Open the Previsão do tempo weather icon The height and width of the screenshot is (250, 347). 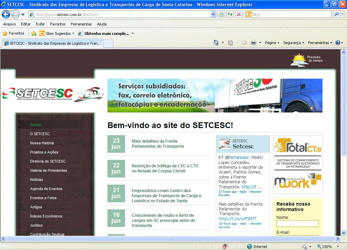307,60
